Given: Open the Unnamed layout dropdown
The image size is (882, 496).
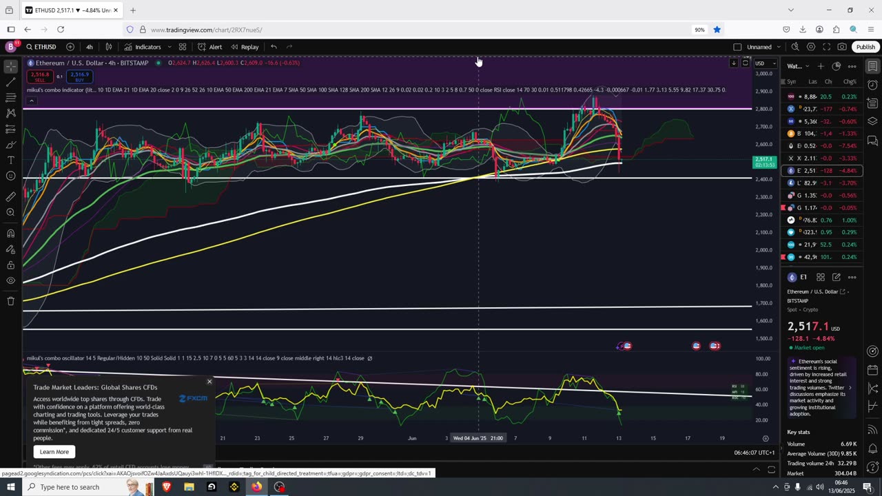Looking at the screenshot, I should pos(763,47).
